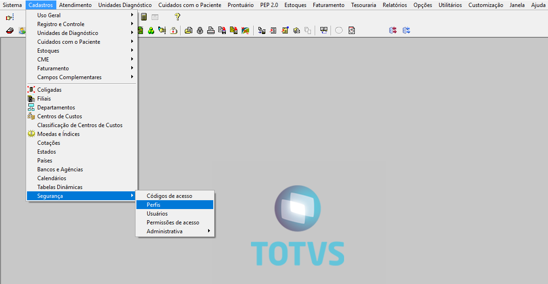Open the Atendimento menu
This screenshot has width=548, height=284.
pyautogui.click(x=75, y=5)
